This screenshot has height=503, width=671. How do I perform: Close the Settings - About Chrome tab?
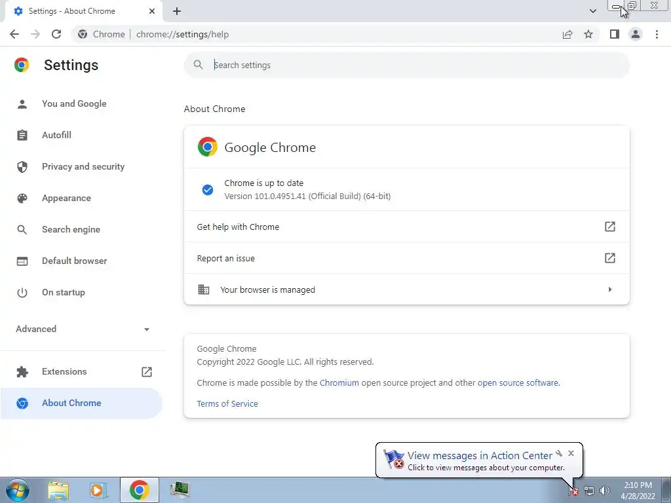tap(152, 11)
